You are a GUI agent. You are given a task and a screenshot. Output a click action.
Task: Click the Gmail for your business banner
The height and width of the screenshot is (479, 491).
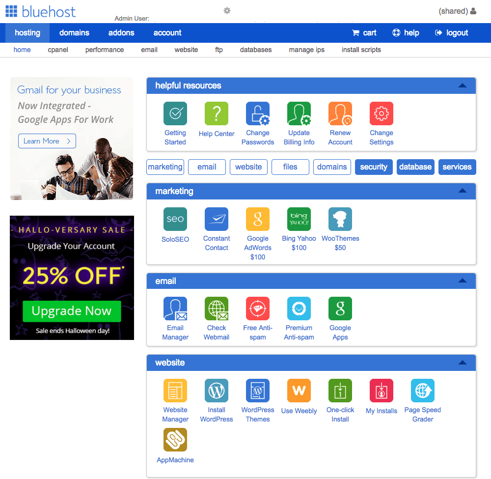(72, 139)
